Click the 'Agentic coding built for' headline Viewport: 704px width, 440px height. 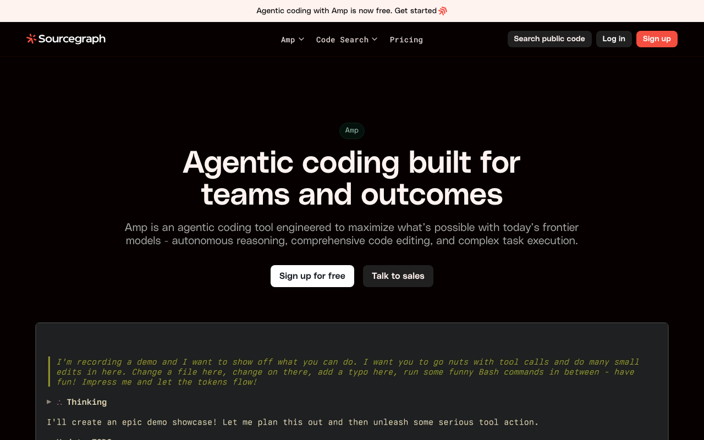[351, 162]
